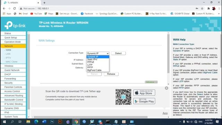The image size is (222, 125).
Task: Click the saved password key icon
Action: click(x=197, y=8)
